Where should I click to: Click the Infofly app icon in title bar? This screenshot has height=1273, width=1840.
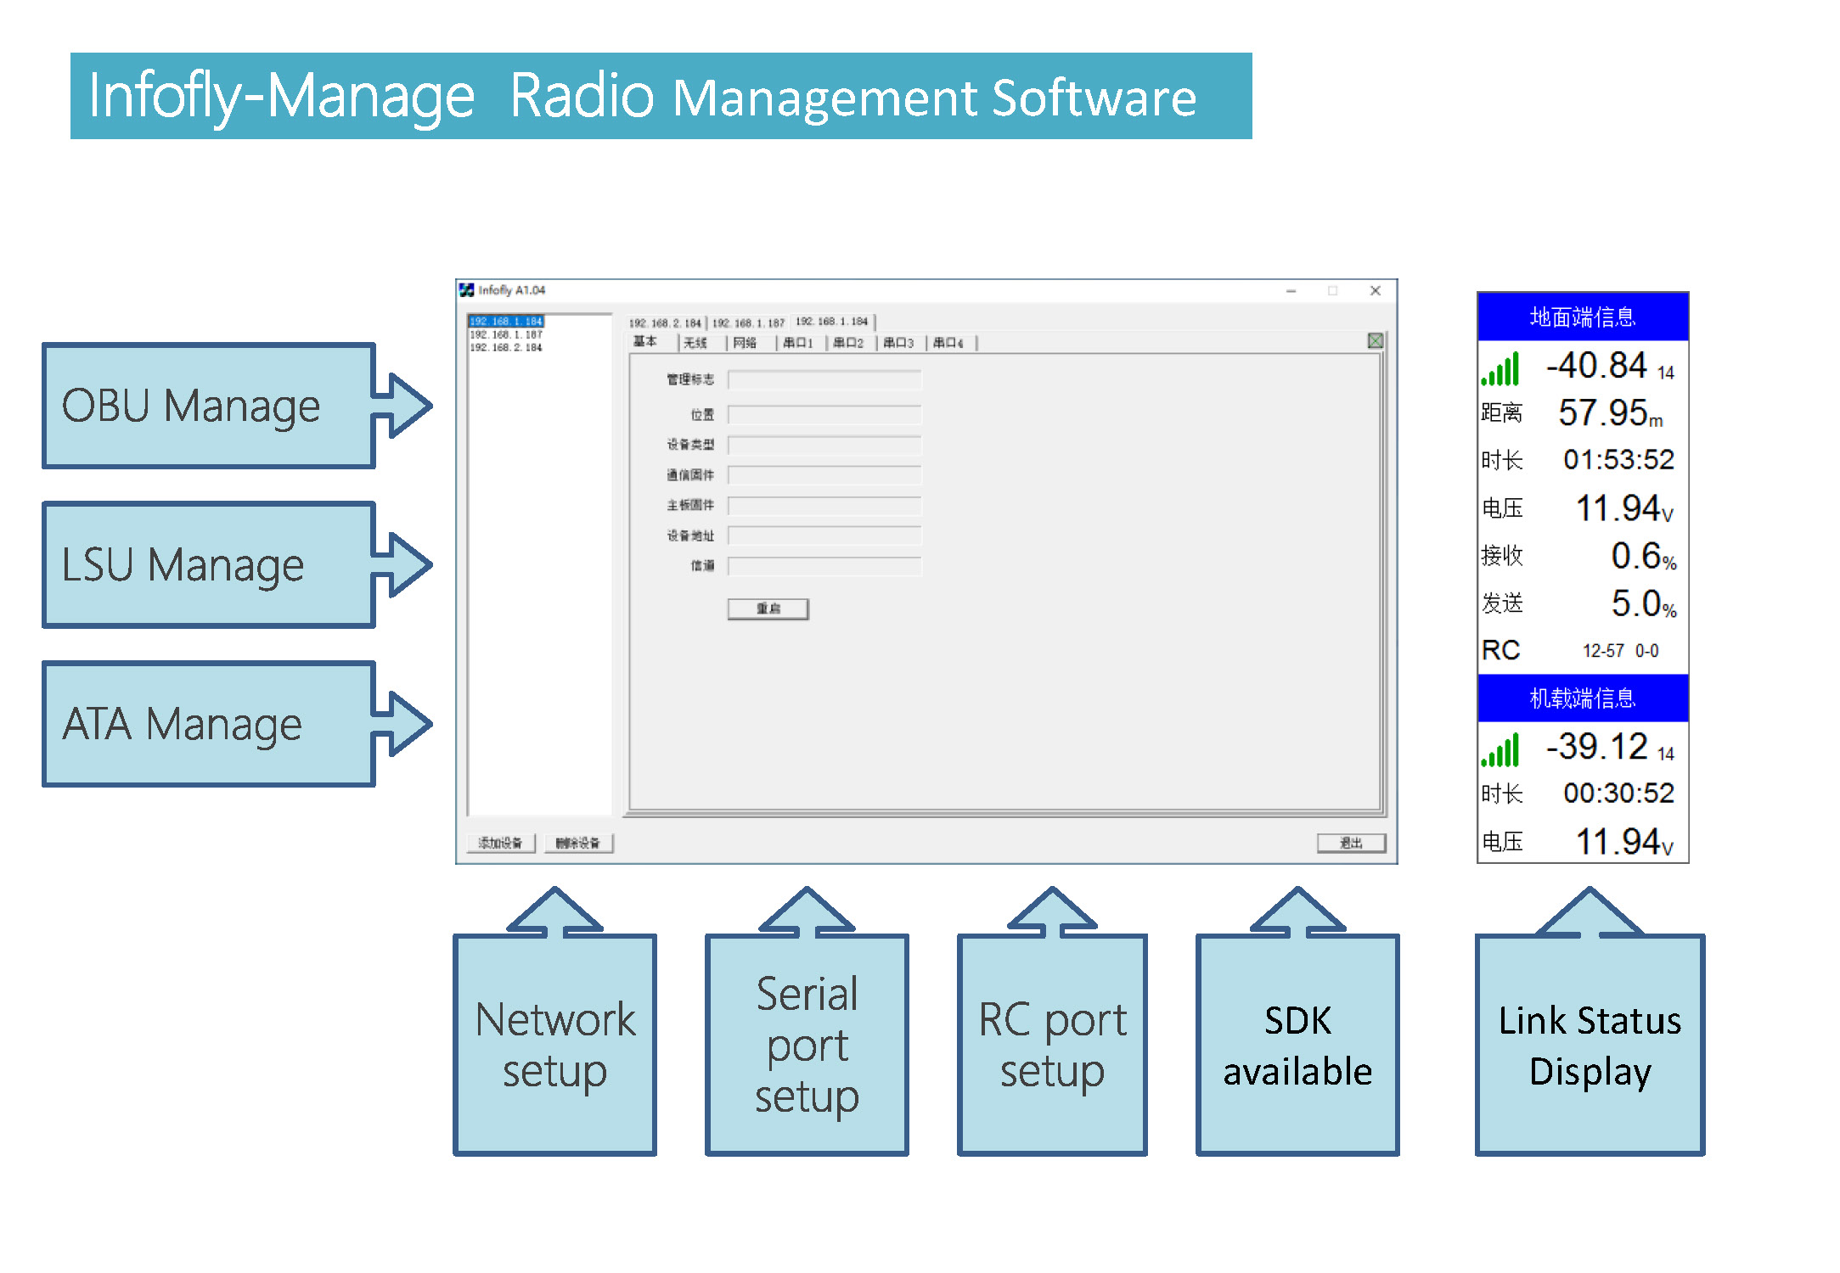pos(466,290)
